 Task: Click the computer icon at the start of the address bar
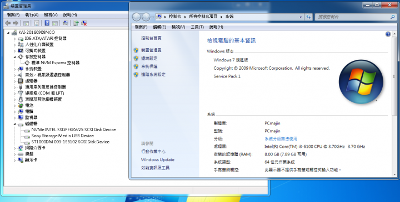159,17
